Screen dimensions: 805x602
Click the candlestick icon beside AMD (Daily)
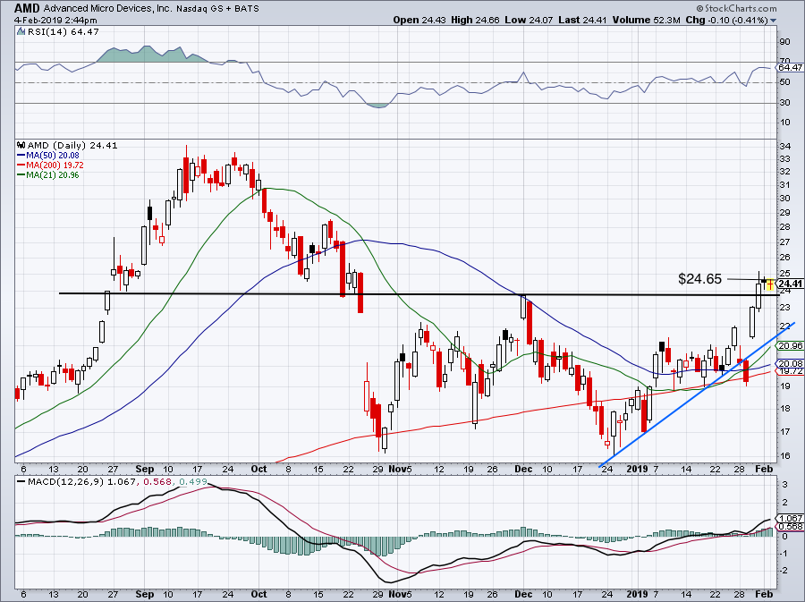21,145
